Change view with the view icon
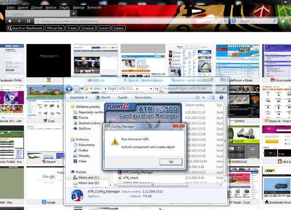The height and width of the screenshot is (210, 291). coord(198,98)
